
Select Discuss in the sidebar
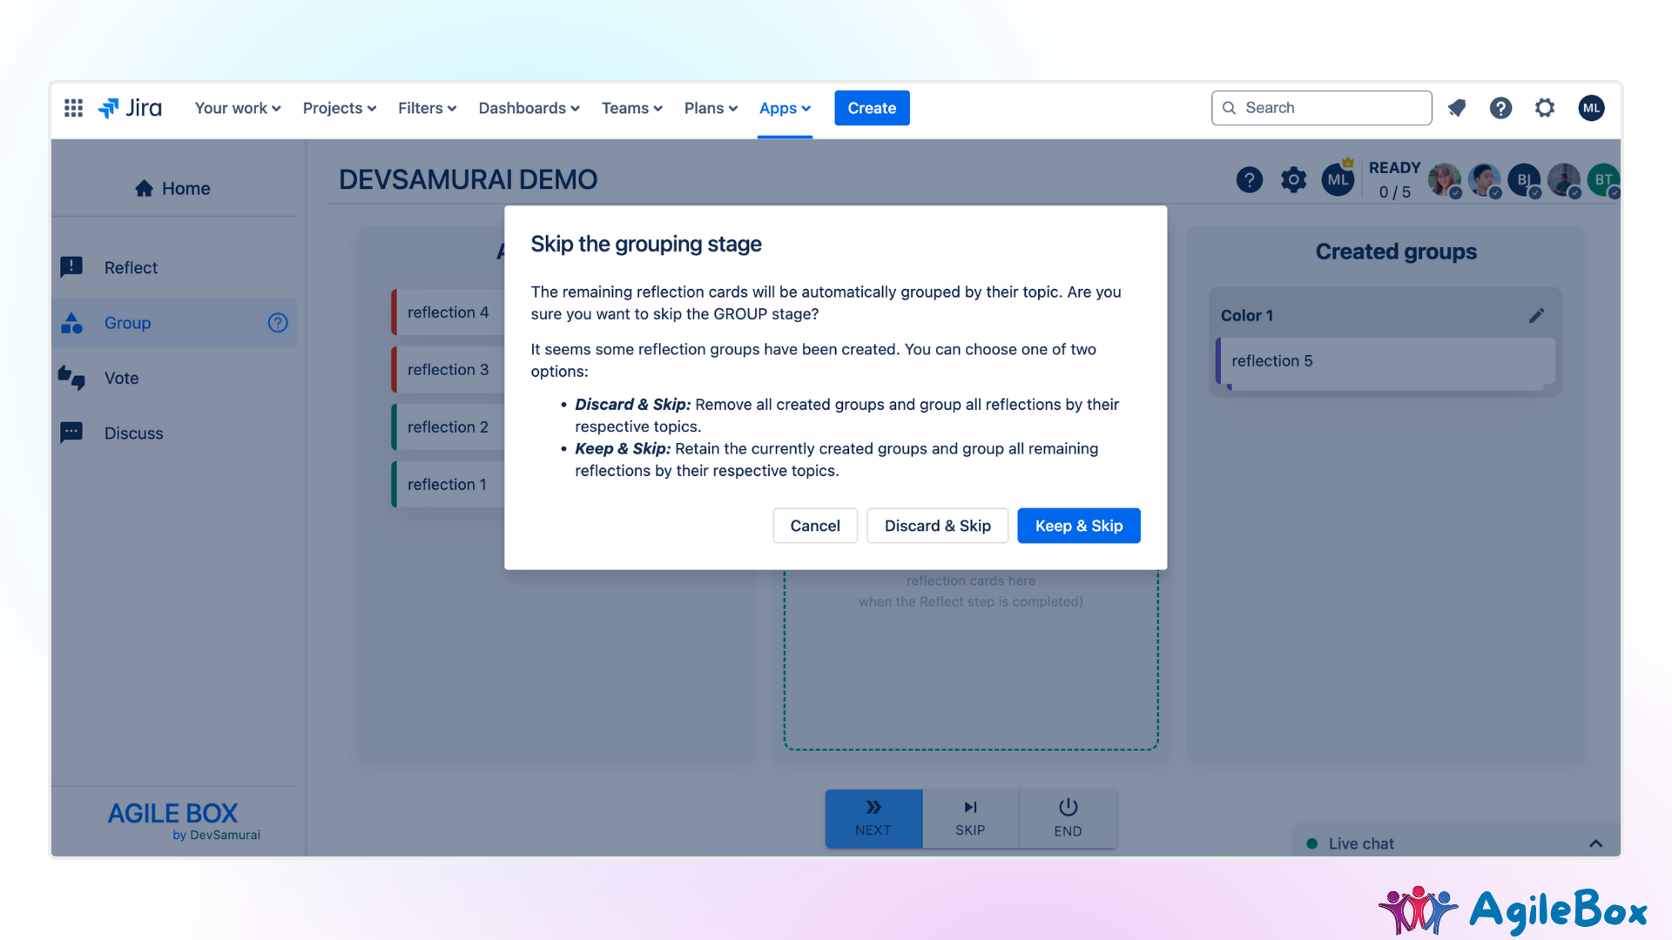coord(133,433)
